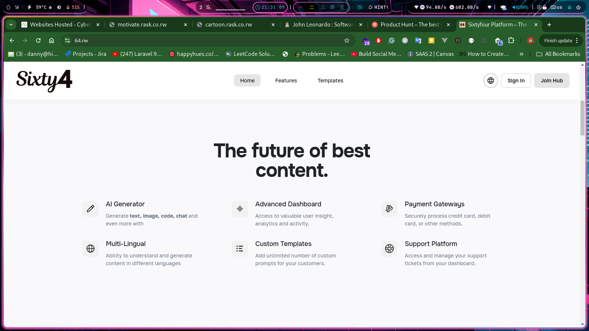Click the Join Hub button

coord(552,81)
